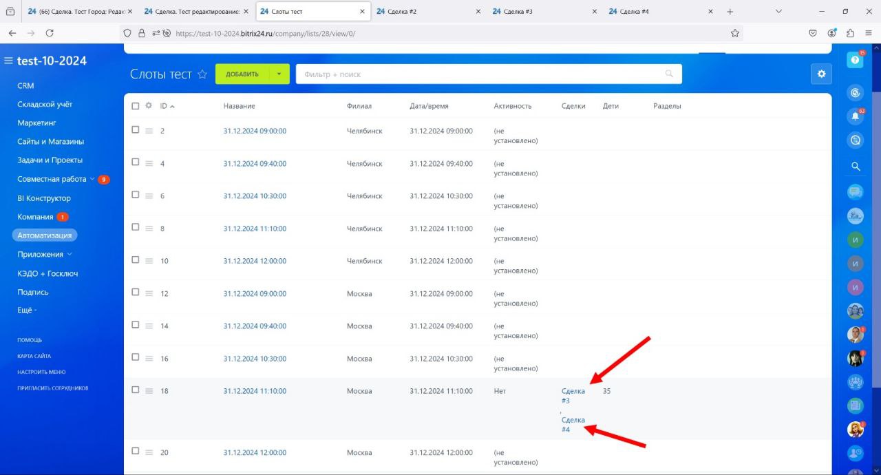
Task: Bookmark this page with the star icon
Action: coord(734,33)
